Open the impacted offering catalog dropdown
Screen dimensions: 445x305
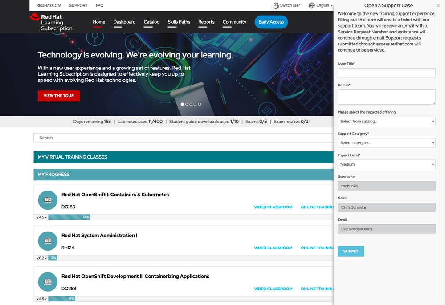[386, 121]
